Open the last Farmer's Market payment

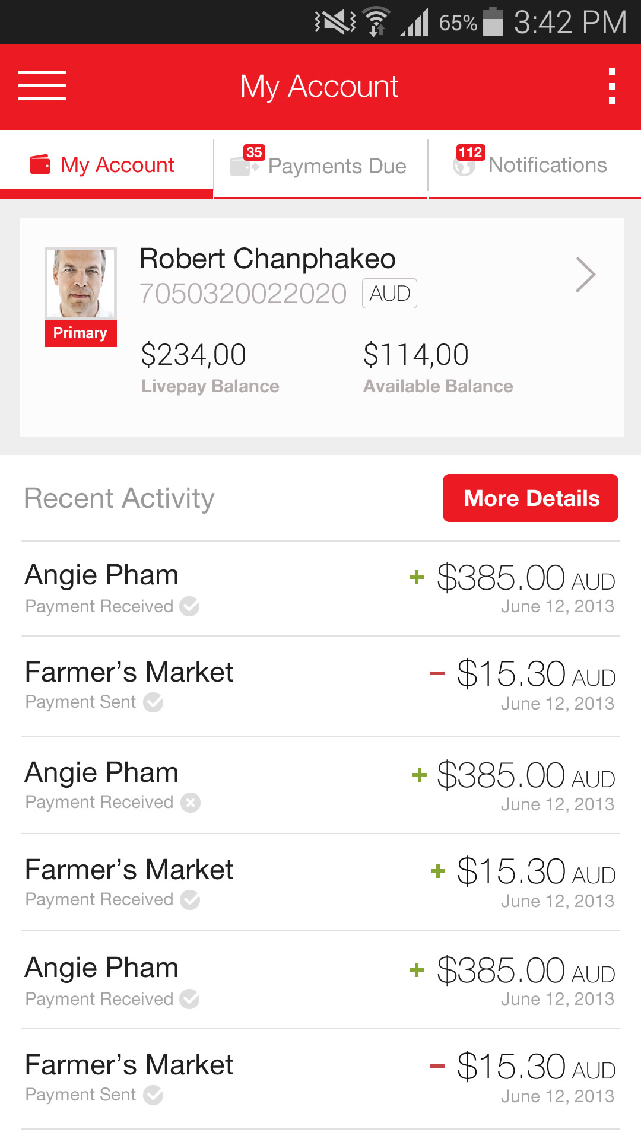click(320, 1078)
